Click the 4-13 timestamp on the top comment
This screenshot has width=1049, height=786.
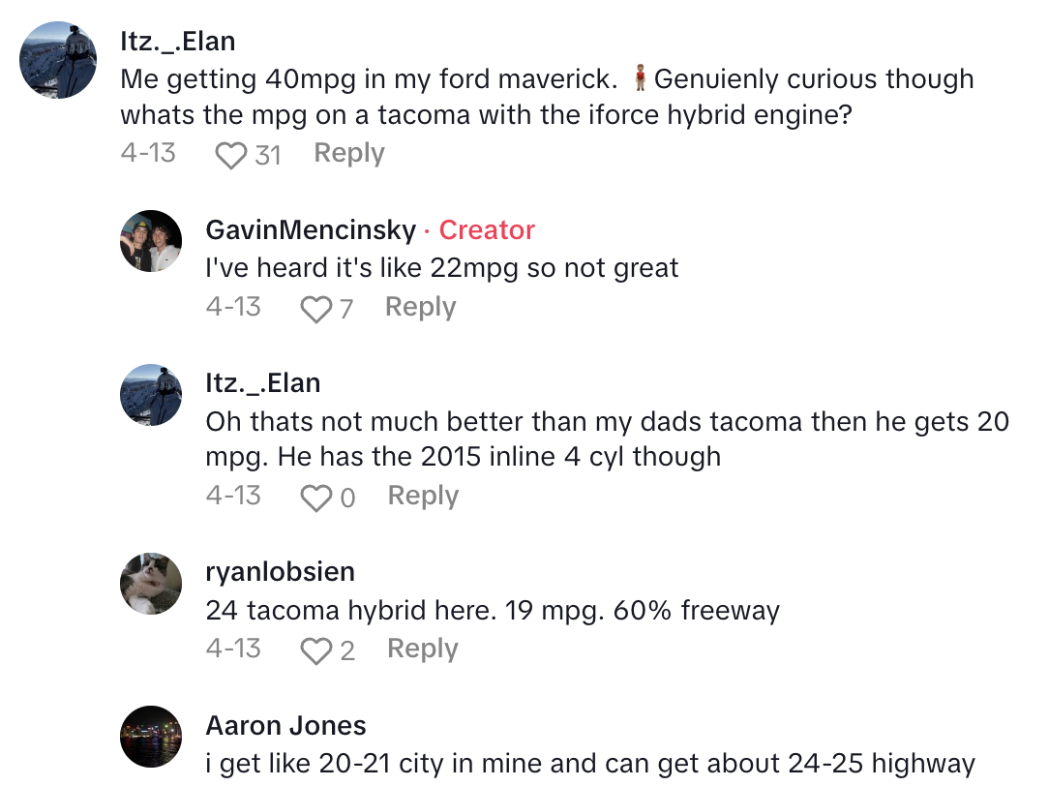click(147, 152)
